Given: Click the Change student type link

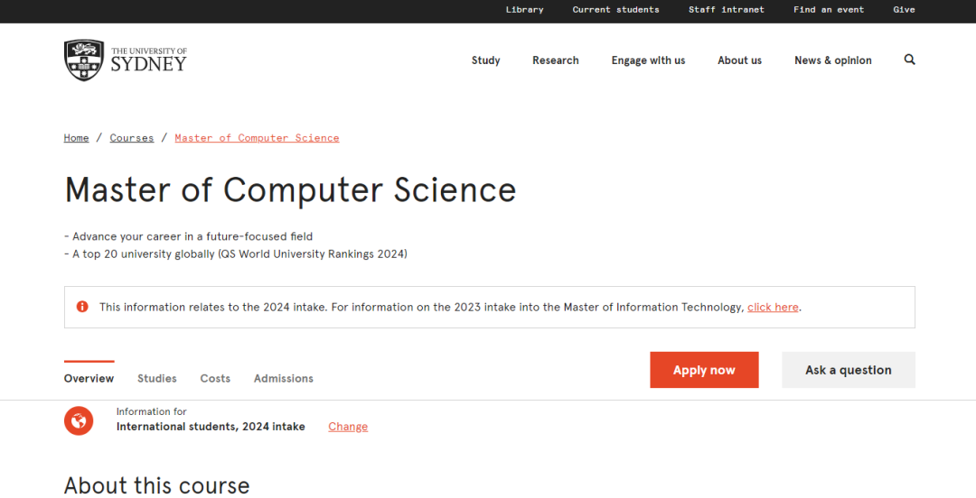Looking at the screenshot, I should [348, 427].
